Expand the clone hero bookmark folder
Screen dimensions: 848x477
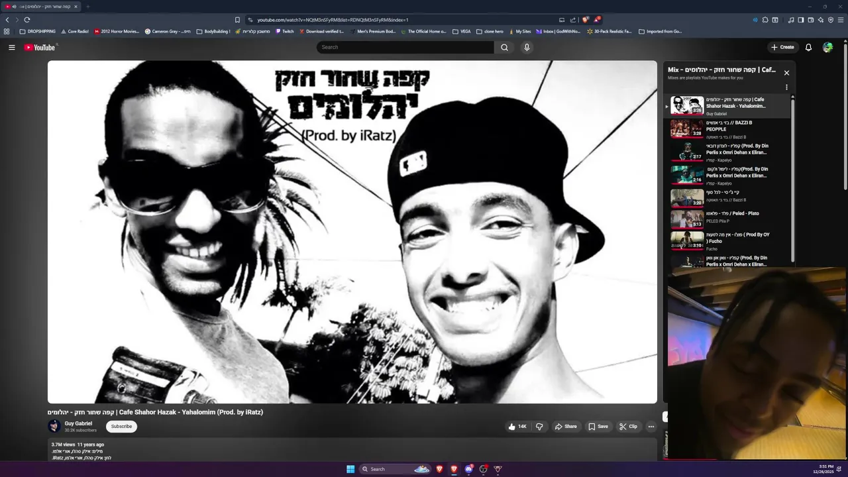490,31
